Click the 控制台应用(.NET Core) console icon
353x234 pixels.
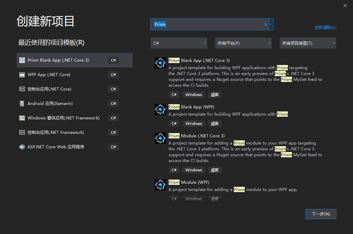22,89
